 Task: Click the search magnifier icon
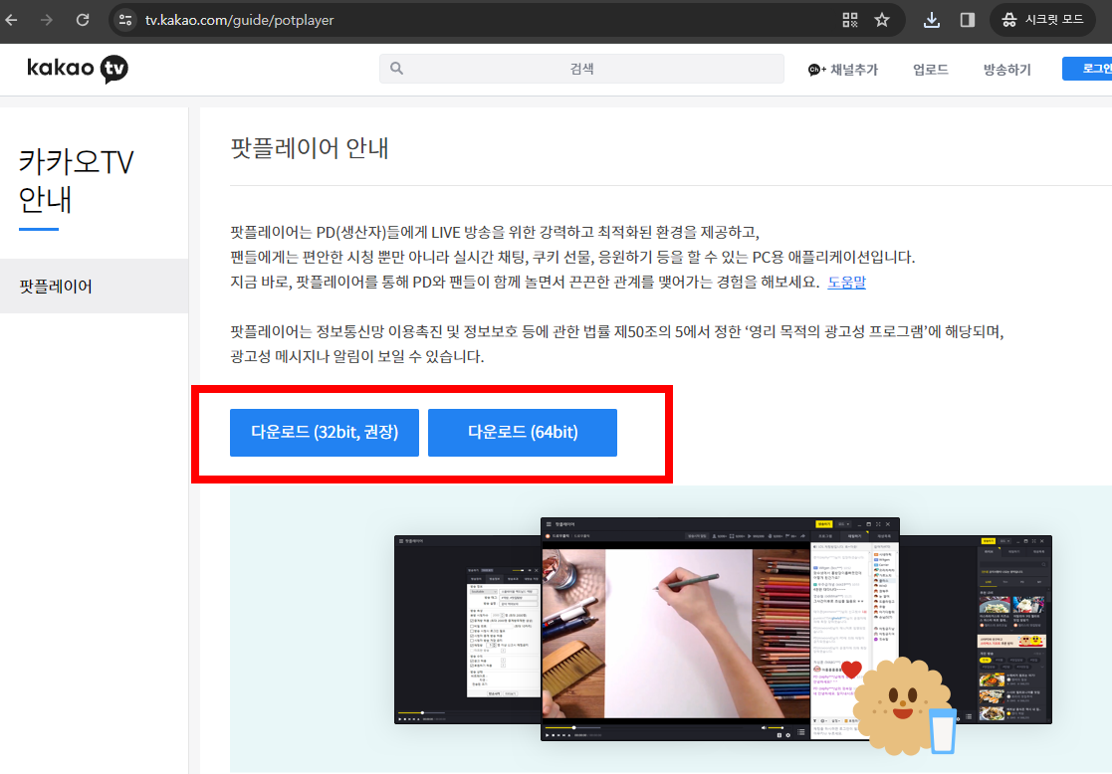pyautogui.click(x=397, y=68)
